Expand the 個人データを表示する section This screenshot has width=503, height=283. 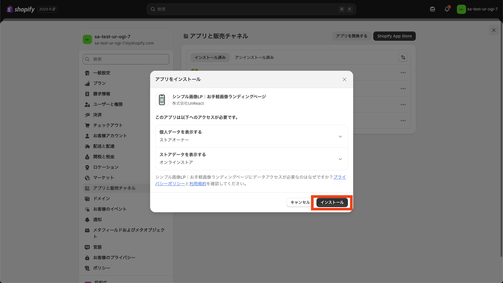point(340,136)
